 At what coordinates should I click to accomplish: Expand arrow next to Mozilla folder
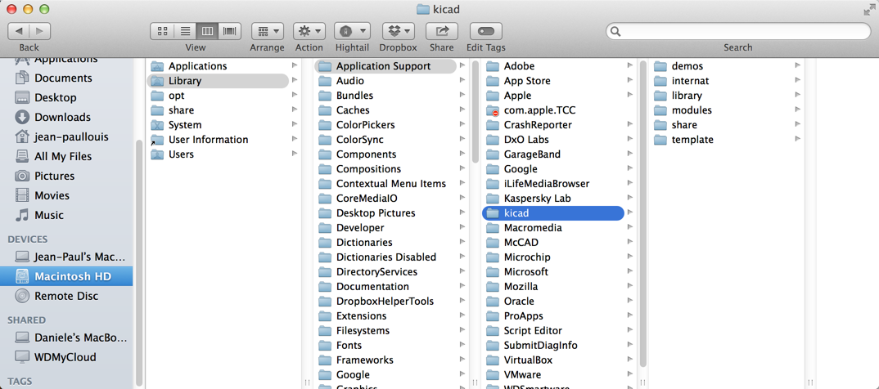(x=630, y=286)
